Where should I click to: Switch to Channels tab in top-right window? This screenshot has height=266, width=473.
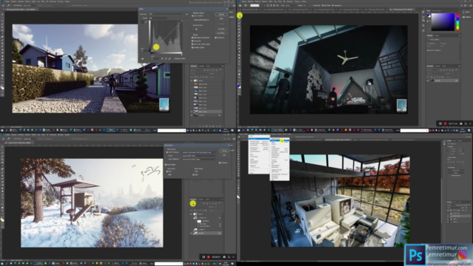[x=438, y=66]
